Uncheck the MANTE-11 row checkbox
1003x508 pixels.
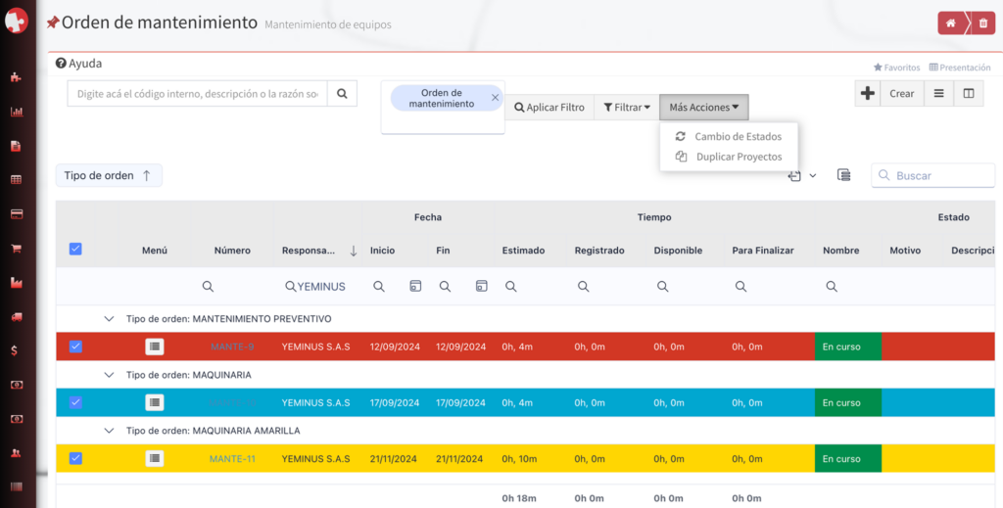75,458
